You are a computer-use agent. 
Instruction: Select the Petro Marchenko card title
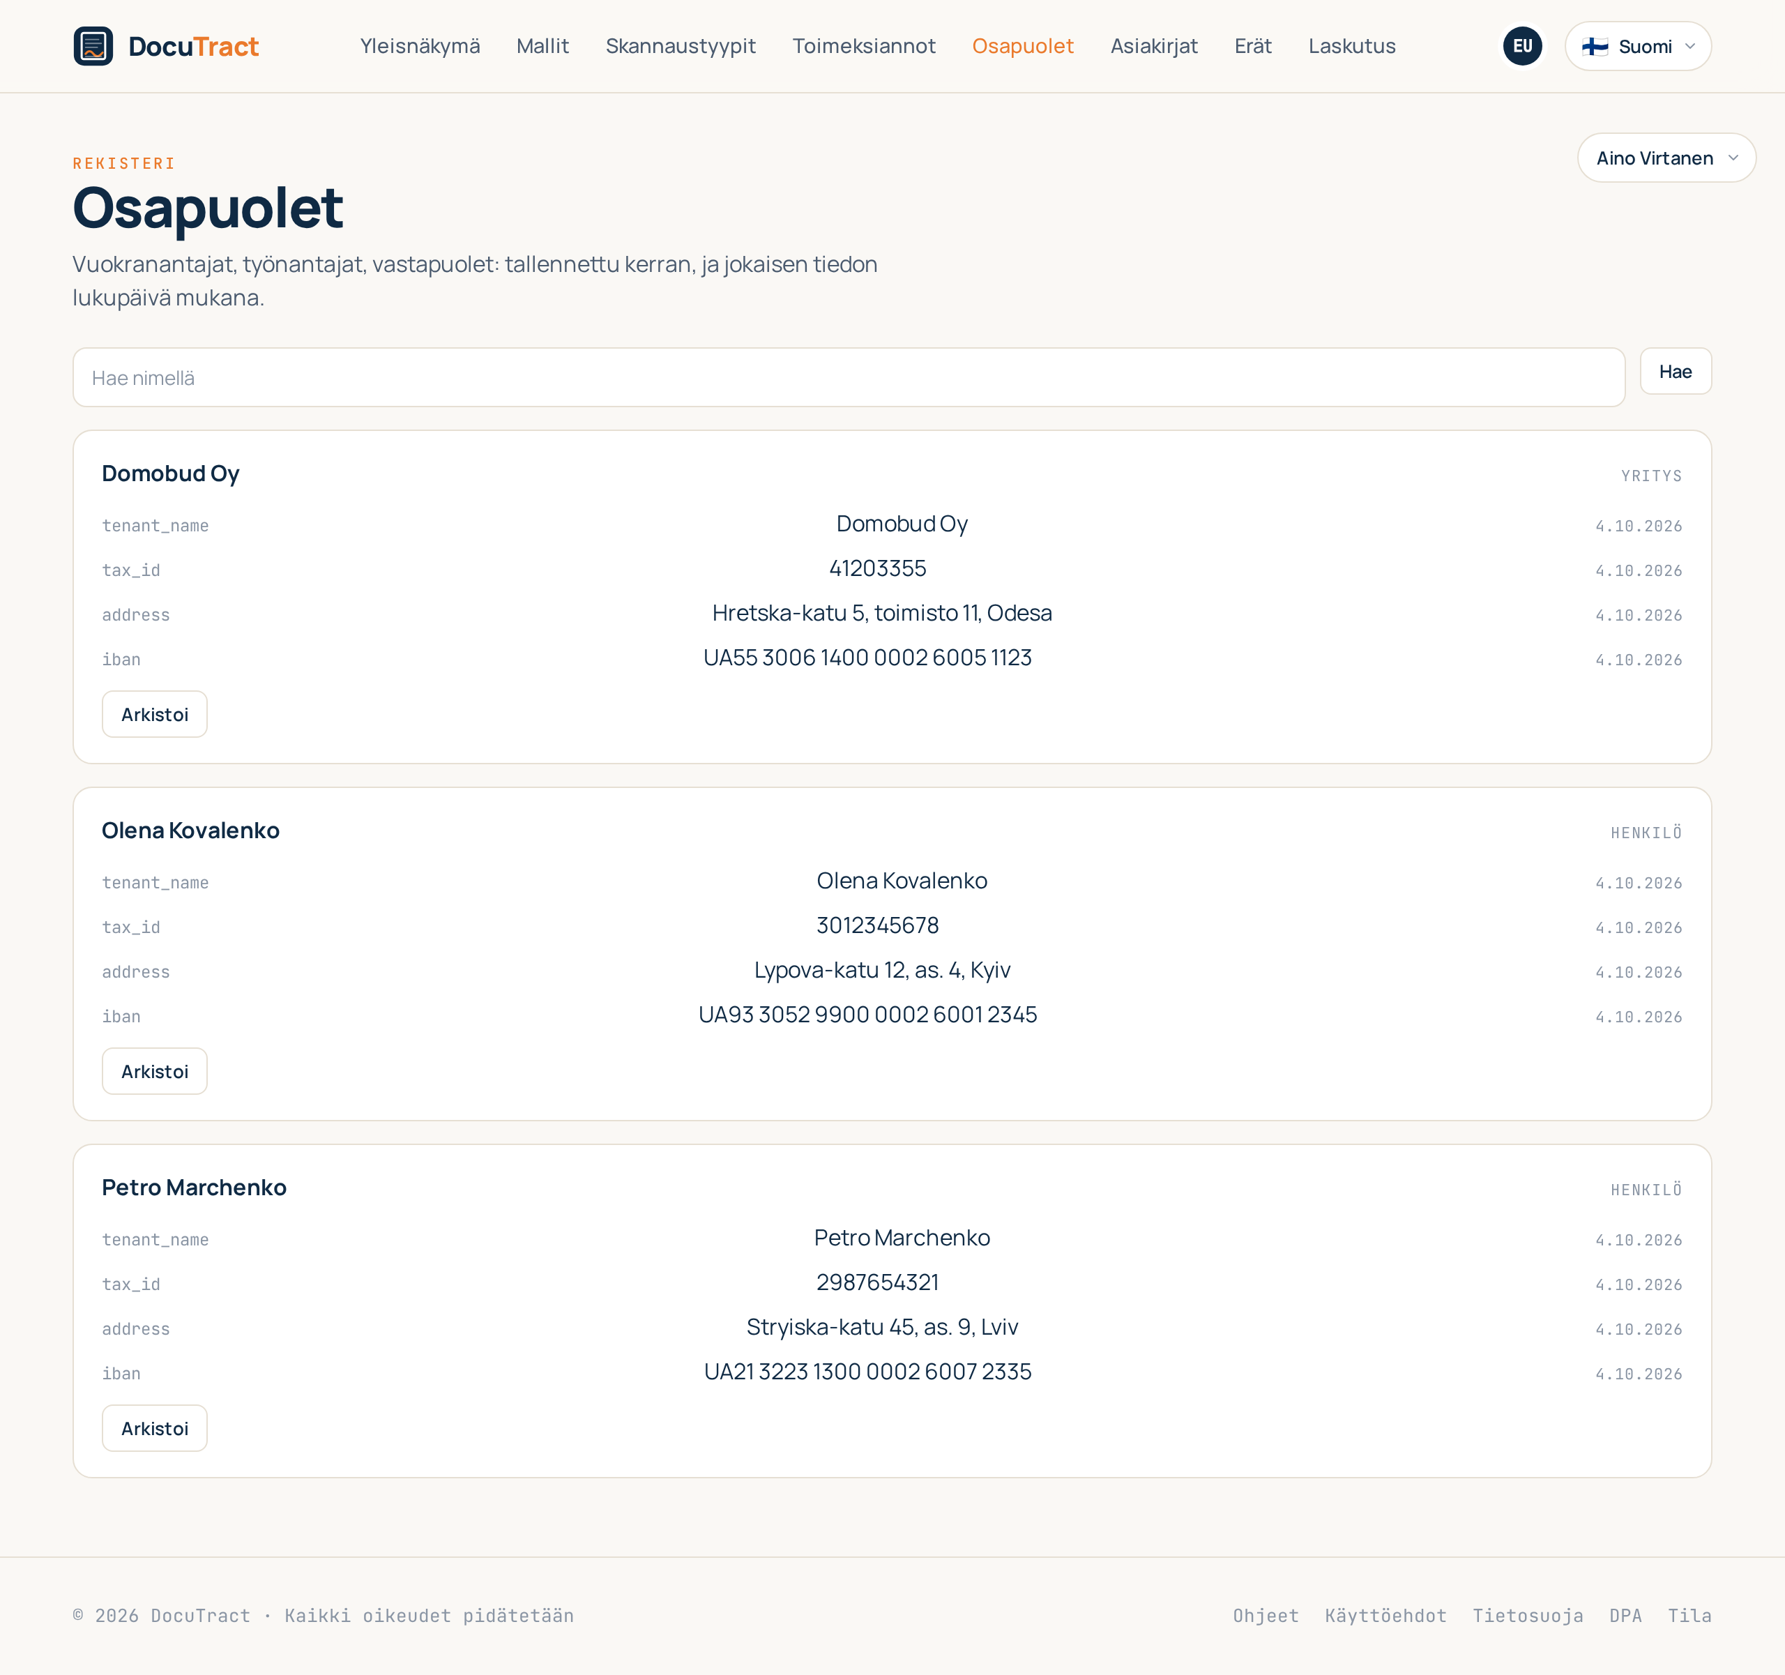click(194, 1188)
